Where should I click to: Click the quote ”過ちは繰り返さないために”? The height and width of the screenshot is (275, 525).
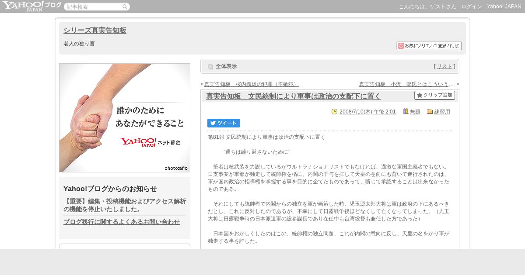tap(257, 152)
